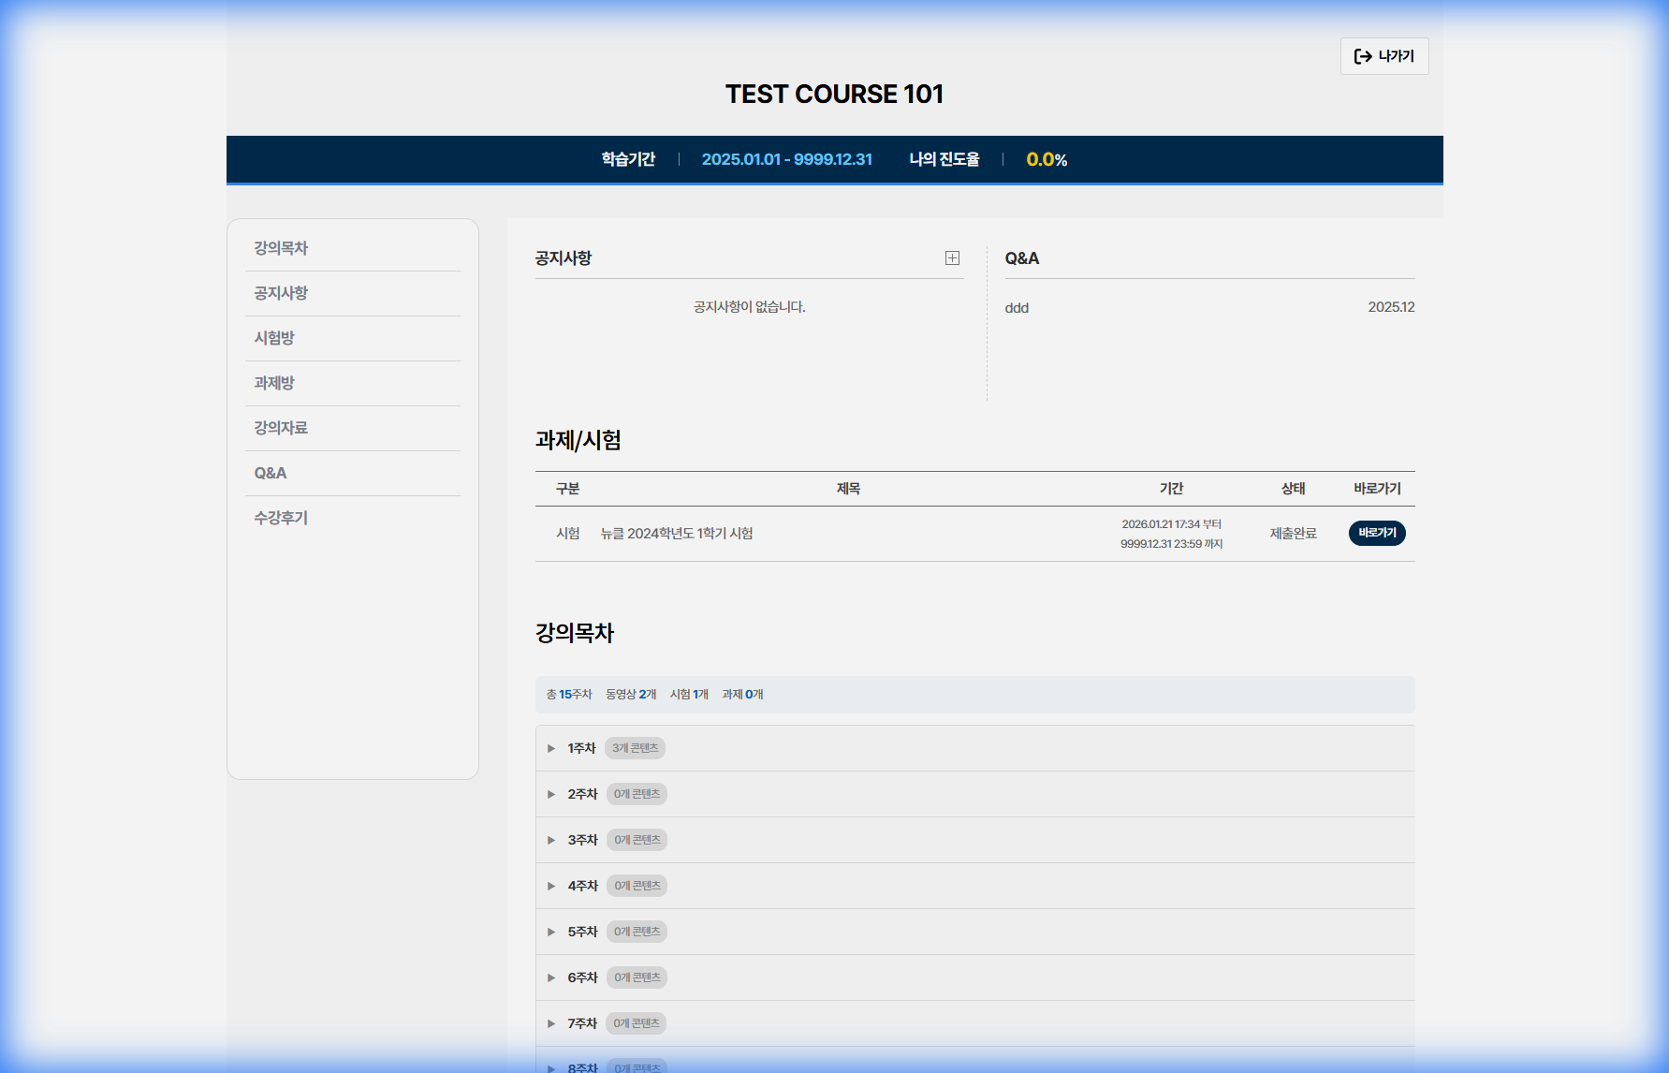The height and width of the screenshot is (1073, 1669).
Task: Expand the 4주차 row triangle
Action: tap(551, 886)
